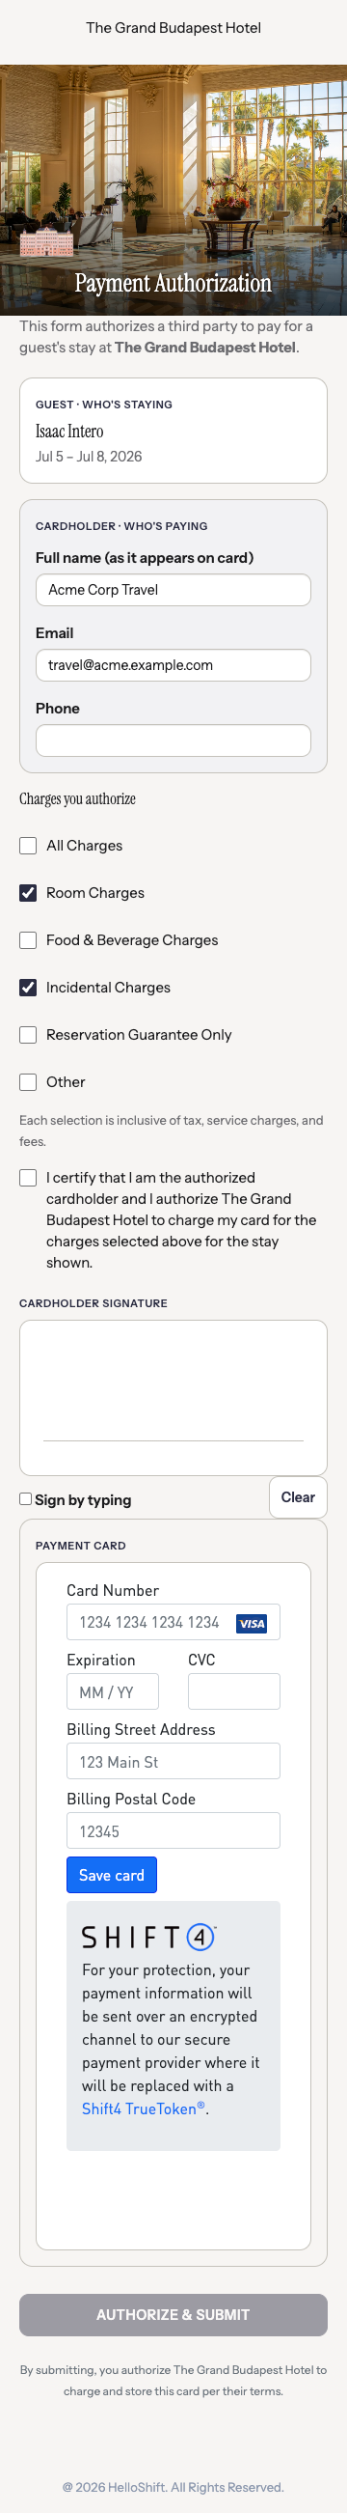Click into the Phone field

pos(173,740)
